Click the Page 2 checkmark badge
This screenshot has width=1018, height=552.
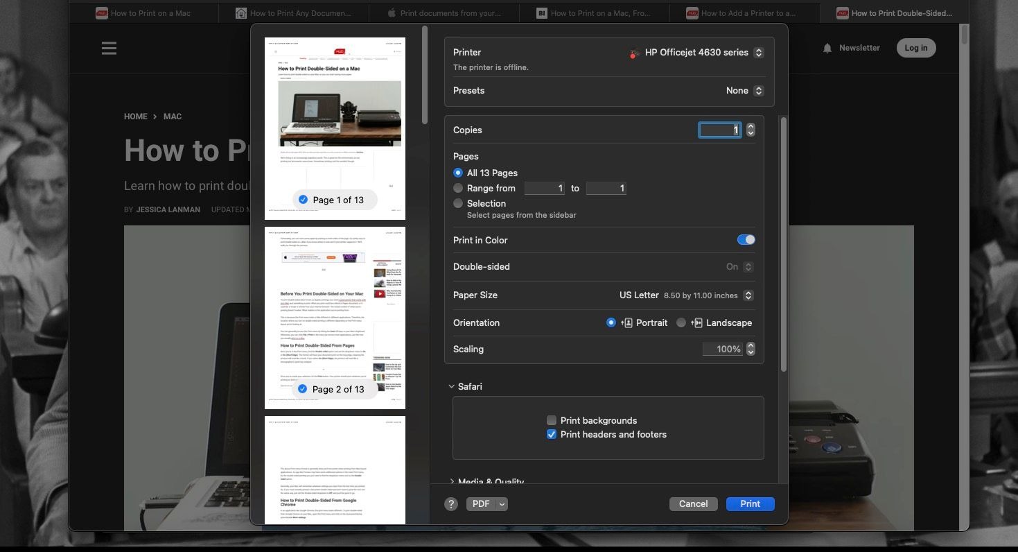pos(303,389)
